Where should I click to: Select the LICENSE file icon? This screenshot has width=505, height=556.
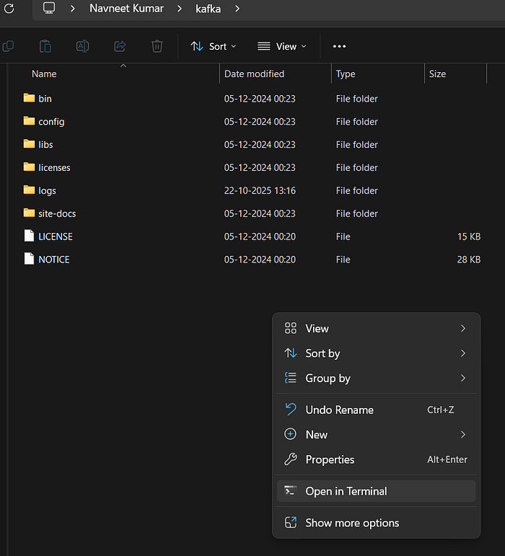tap(29, 236)
